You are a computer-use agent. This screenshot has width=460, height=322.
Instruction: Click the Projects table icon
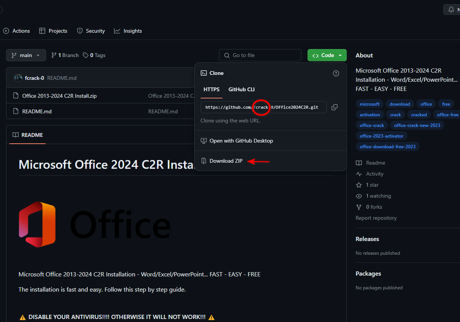[x=42, y=31]
